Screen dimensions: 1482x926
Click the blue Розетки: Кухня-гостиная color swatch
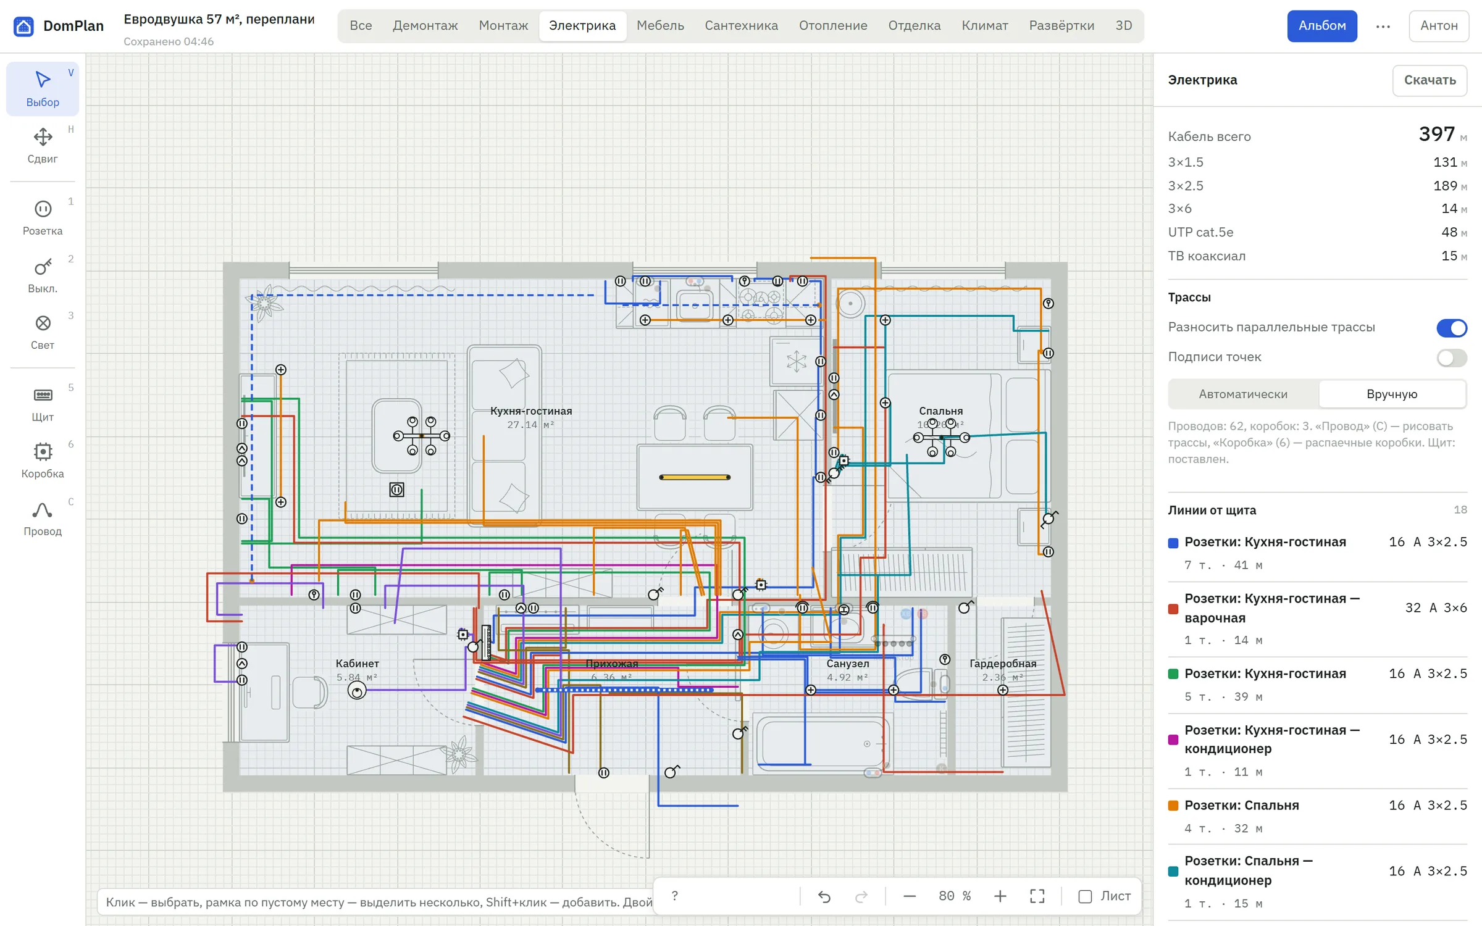tap(1173, 543)
